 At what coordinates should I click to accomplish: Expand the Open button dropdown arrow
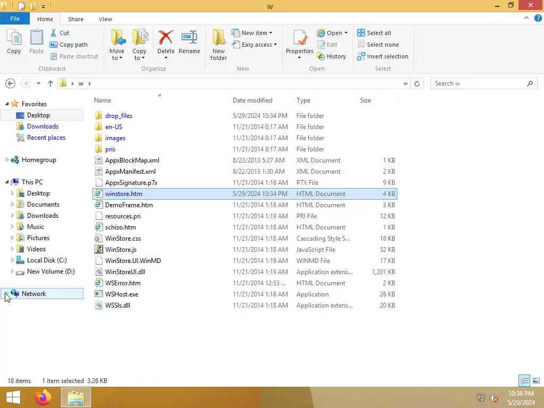pyautogui.click(x=346, y=33)
